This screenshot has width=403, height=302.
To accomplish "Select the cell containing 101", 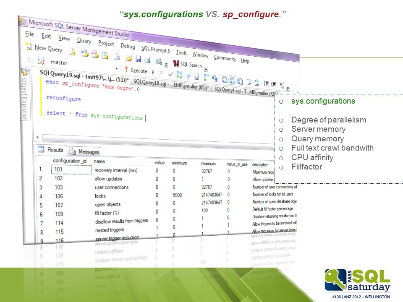I will coord(71,169).
